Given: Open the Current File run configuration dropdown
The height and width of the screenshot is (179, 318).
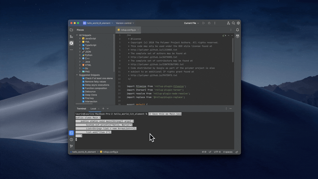Looking at the screenshot, I should (x=191, y=23).
